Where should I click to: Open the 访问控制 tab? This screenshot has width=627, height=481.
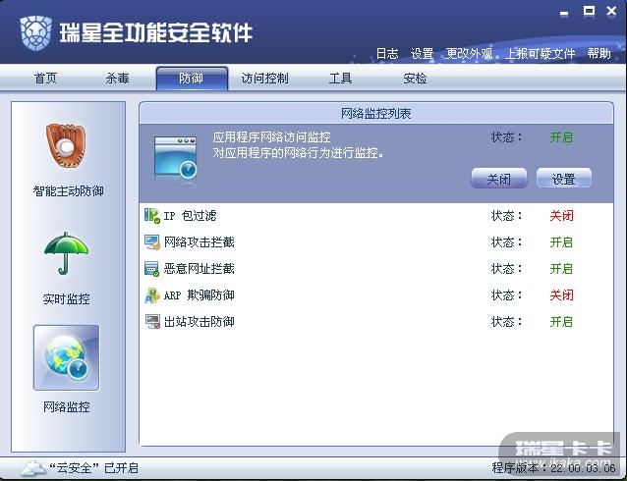(x=264, y=79)
